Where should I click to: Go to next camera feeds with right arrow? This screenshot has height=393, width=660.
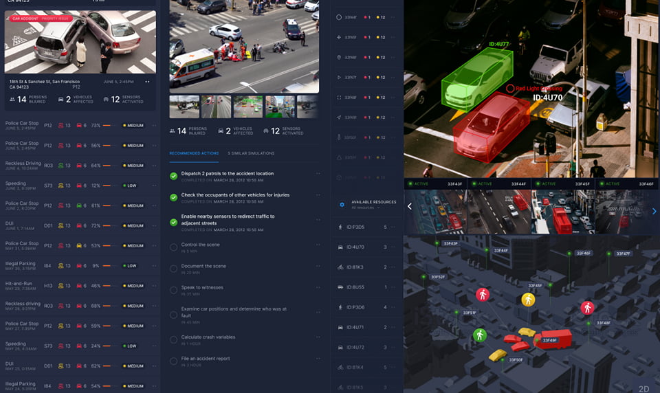point(654,211)
